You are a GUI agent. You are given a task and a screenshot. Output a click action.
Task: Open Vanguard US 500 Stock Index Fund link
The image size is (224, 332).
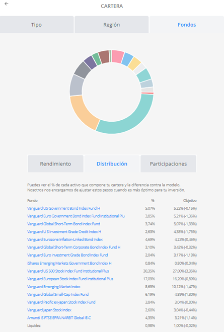click(x=68, y=271)
